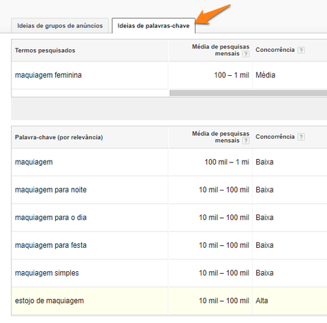Click volume cell for maquiagem para o dia

click(x=224, y=218)
